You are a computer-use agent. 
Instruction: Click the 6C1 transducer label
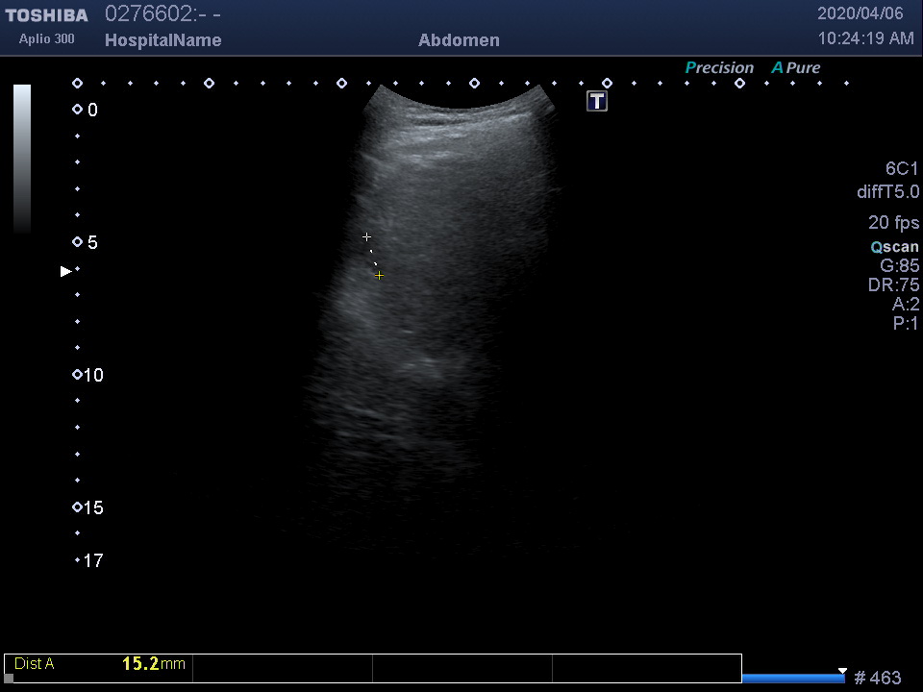[902, 169]
